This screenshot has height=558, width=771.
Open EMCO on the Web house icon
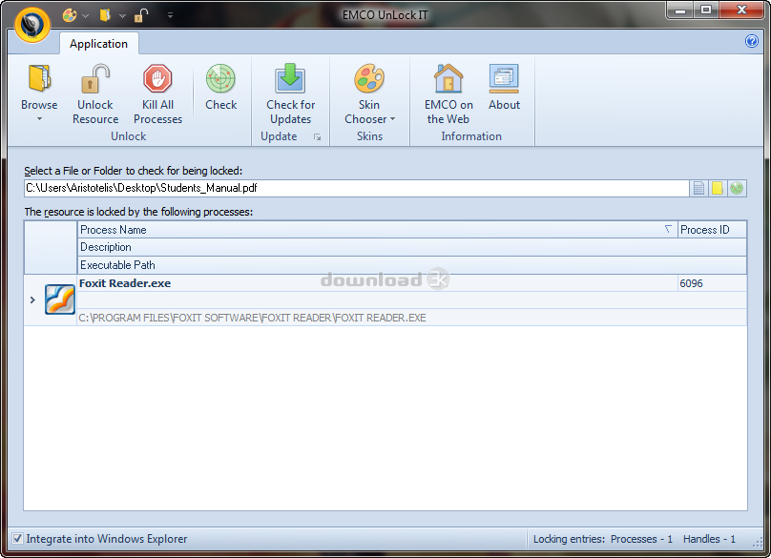tap(448, 78)
